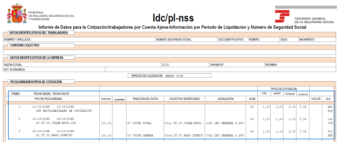Click '29 IT.CC.COLAB.EXCL.15D' peculiarity

pos(56,123)
